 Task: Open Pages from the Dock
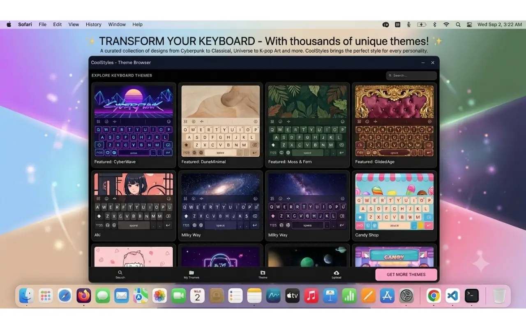[368, 295]
